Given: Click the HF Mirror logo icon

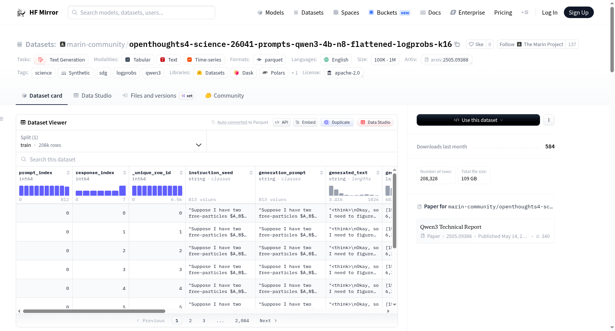Looking at the screenshot, I should point(21,13).
